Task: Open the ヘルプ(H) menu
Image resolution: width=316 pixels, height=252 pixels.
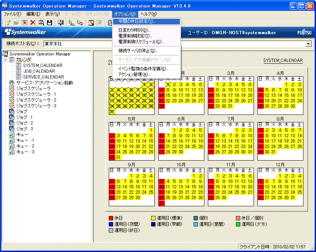Action: [149, 14]
